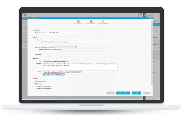The width and height of the screenshot is (184, 115).
Task: Enable the Soumission unique checkbox
Action: (36, 40)
